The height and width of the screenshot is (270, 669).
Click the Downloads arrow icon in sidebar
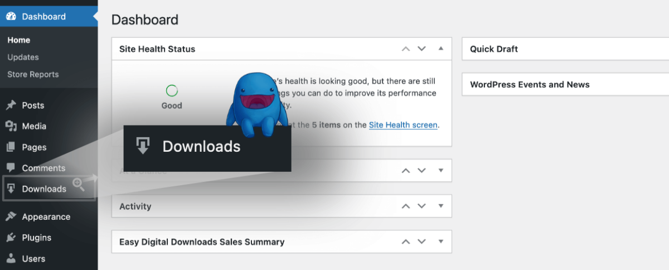point(11,189)
